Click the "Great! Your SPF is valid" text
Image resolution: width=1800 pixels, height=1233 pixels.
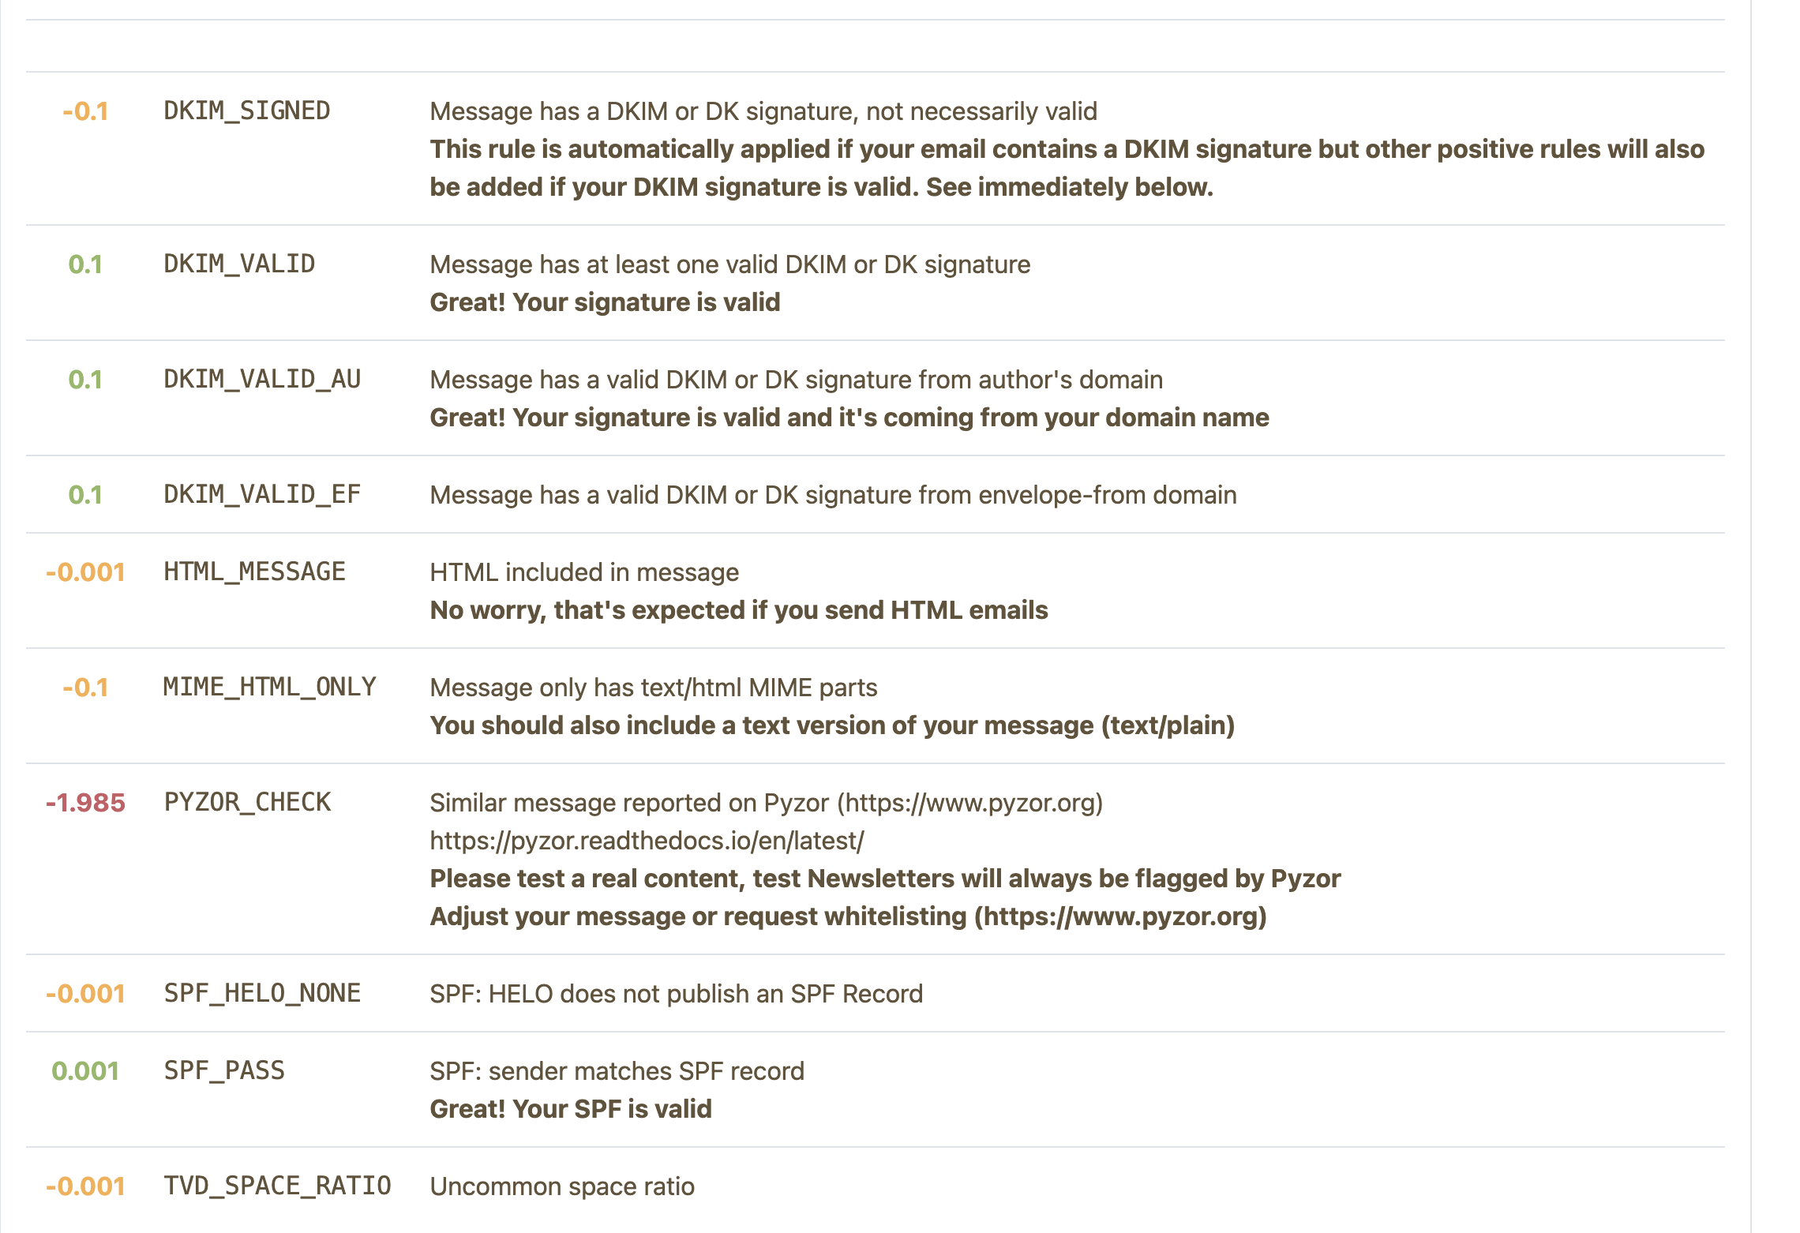coord(570,1109)
